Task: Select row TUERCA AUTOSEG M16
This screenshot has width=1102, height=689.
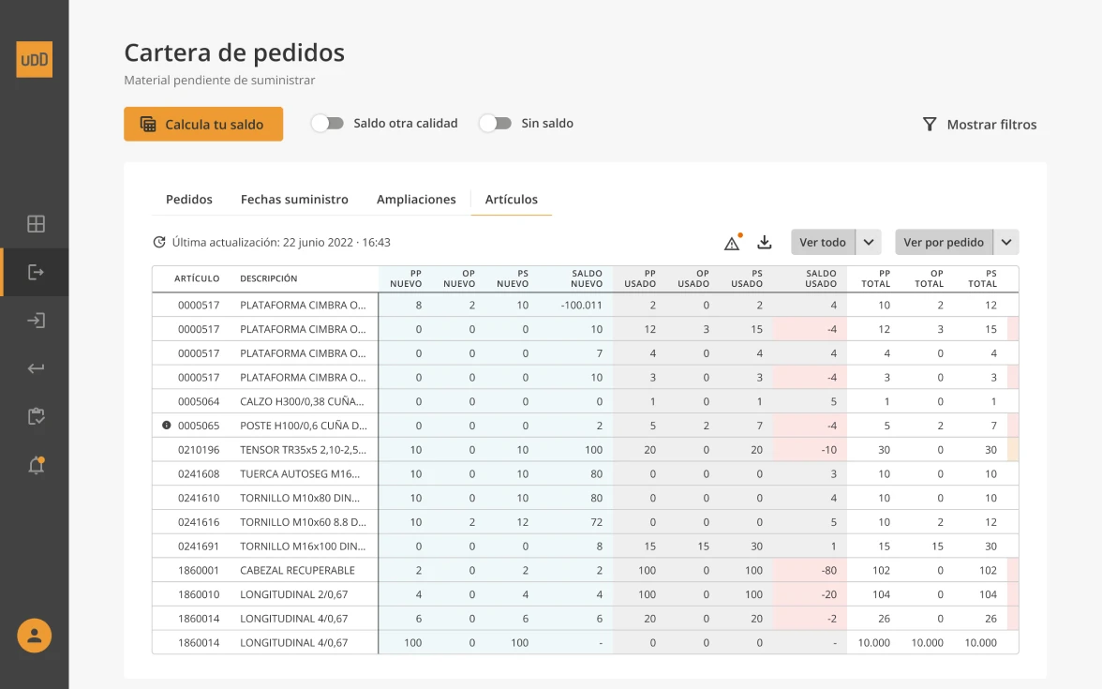Action: [x=586, y=474]
